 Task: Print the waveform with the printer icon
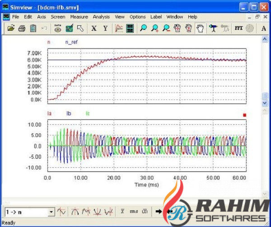(22, 28)
